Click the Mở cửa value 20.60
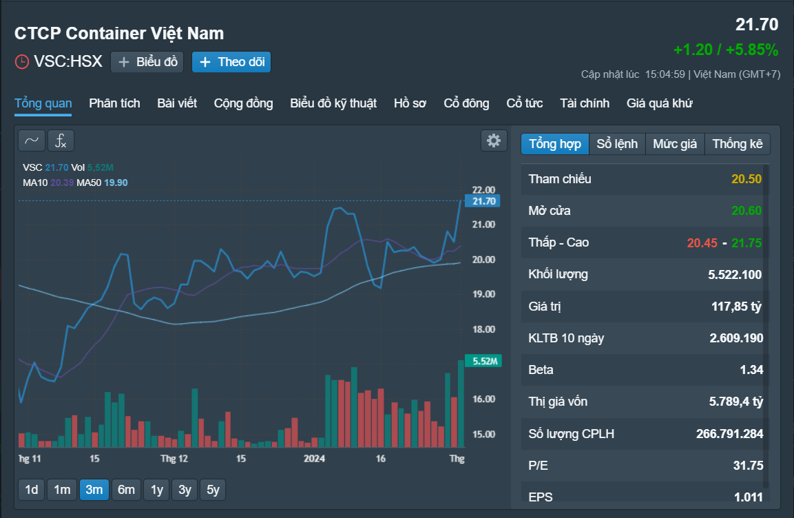The height and width of the screenshot is (518, 794). 746,211
